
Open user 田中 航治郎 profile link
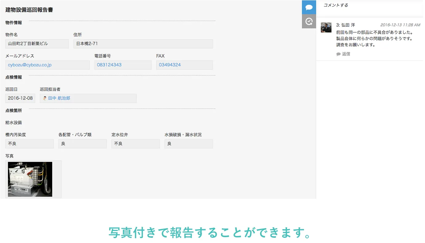(59, 98)
